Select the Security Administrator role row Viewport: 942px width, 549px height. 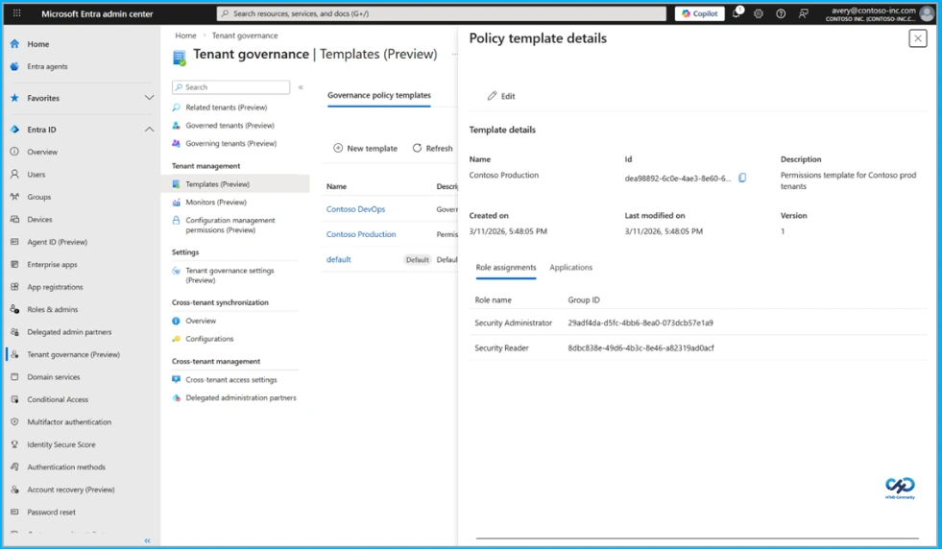(698, 323)
